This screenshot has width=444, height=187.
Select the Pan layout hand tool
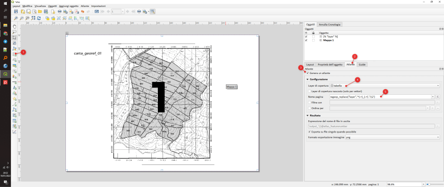[x=15, y=26]
